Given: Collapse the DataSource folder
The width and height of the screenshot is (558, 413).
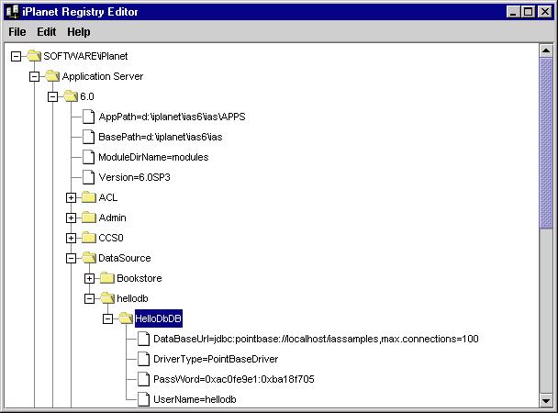Looking at the screenshot, I should (x=72, y=258).
